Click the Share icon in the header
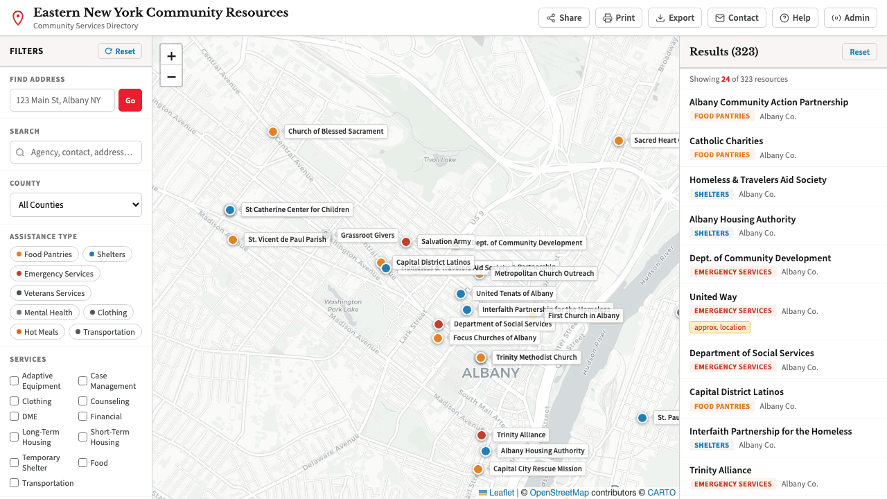This screenshot has height=499, width=887. (x=550, y=17)
